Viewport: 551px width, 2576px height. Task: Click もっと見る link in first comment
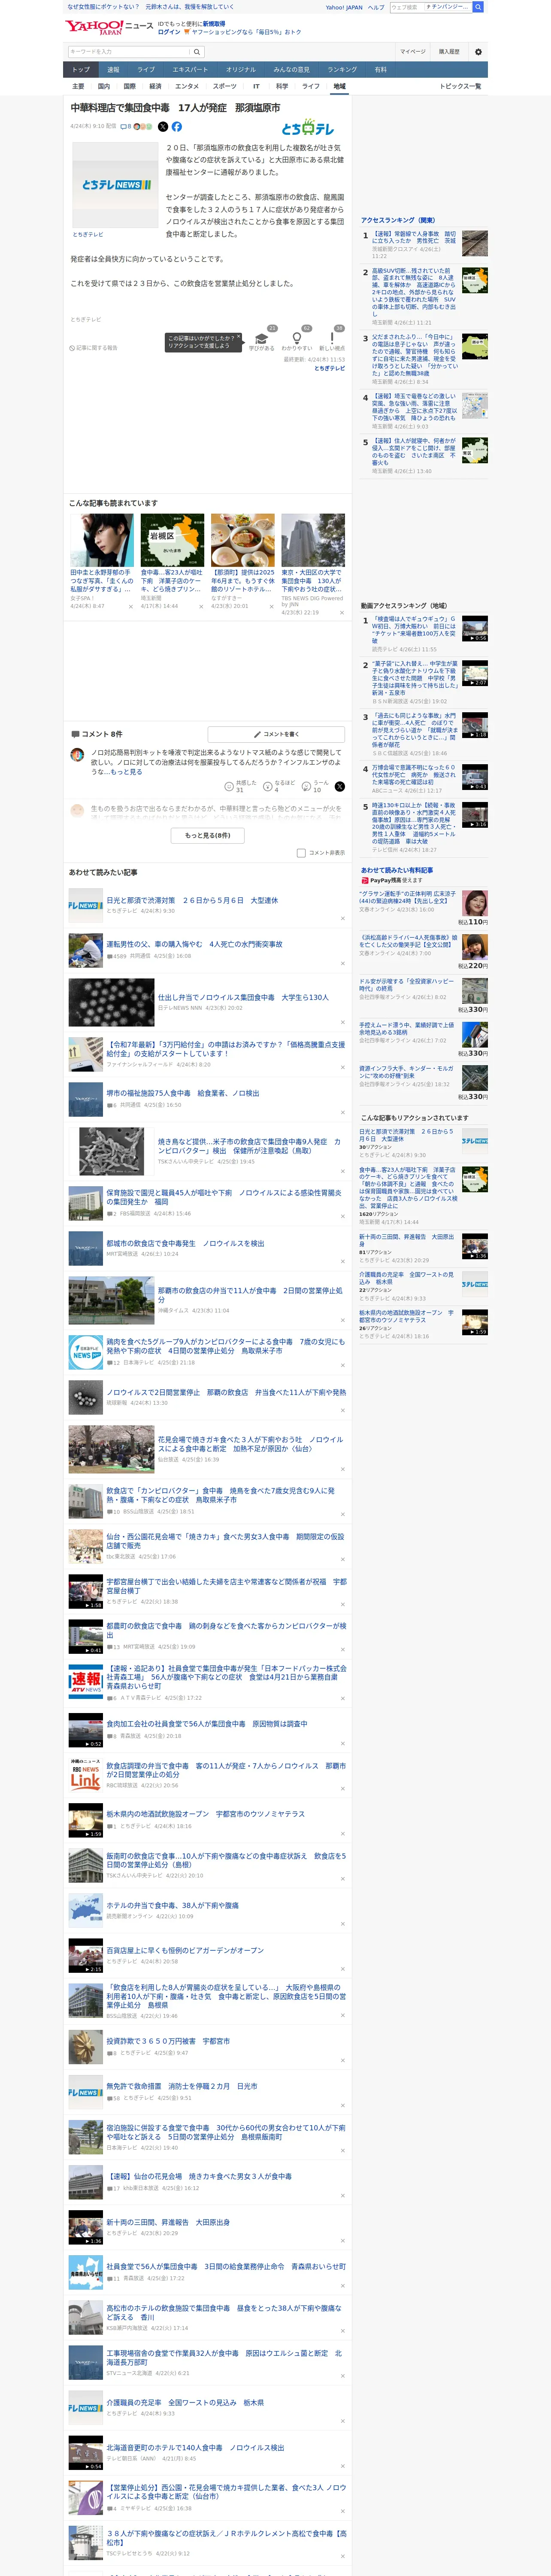point(126,772)
